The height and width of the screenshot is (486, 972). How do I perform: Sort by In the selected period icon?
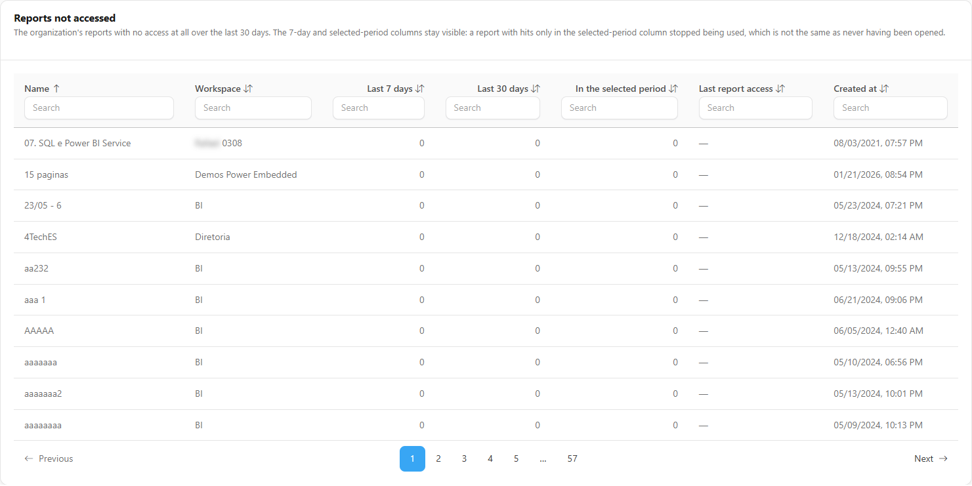(673, 89)
